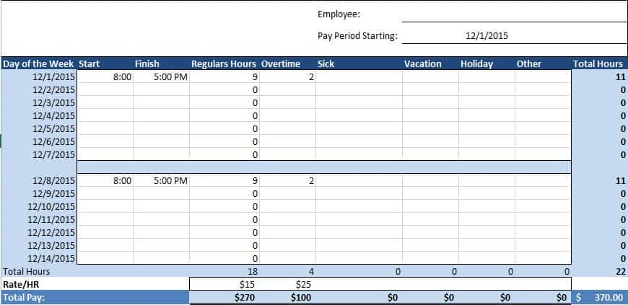The width and height of the screenshot is (628, 305).
Task: Select the $25 overtime rate cell
Action: click(x=288, y=284)
